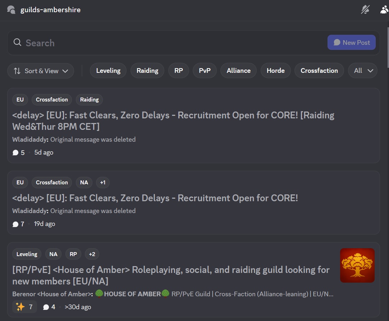This screenshot has height=321, width=389.
Task: Click the Crossfaction tag on the 19d ago post
Action: (52, 183)
